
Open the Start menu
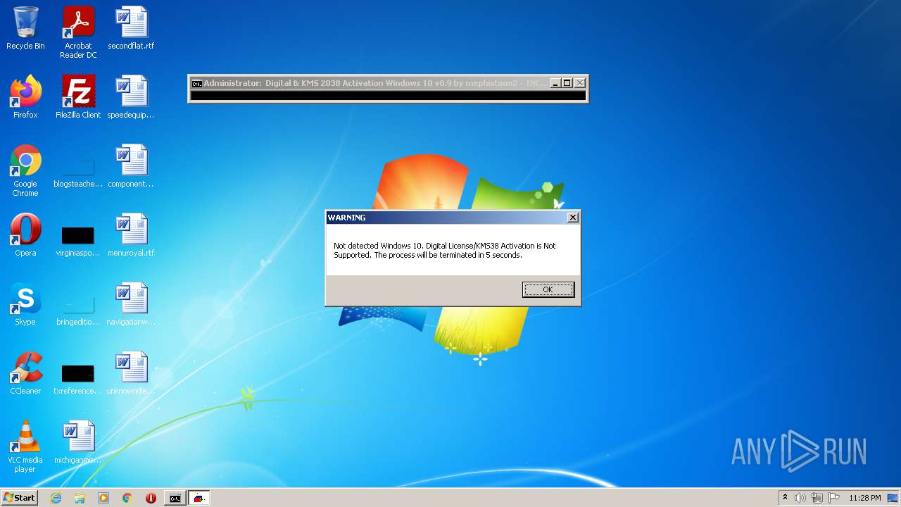coord(19,498)
